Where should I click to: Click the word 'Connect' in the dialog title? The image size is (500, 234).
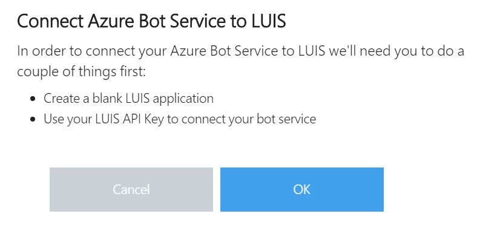tap(50, 21)
